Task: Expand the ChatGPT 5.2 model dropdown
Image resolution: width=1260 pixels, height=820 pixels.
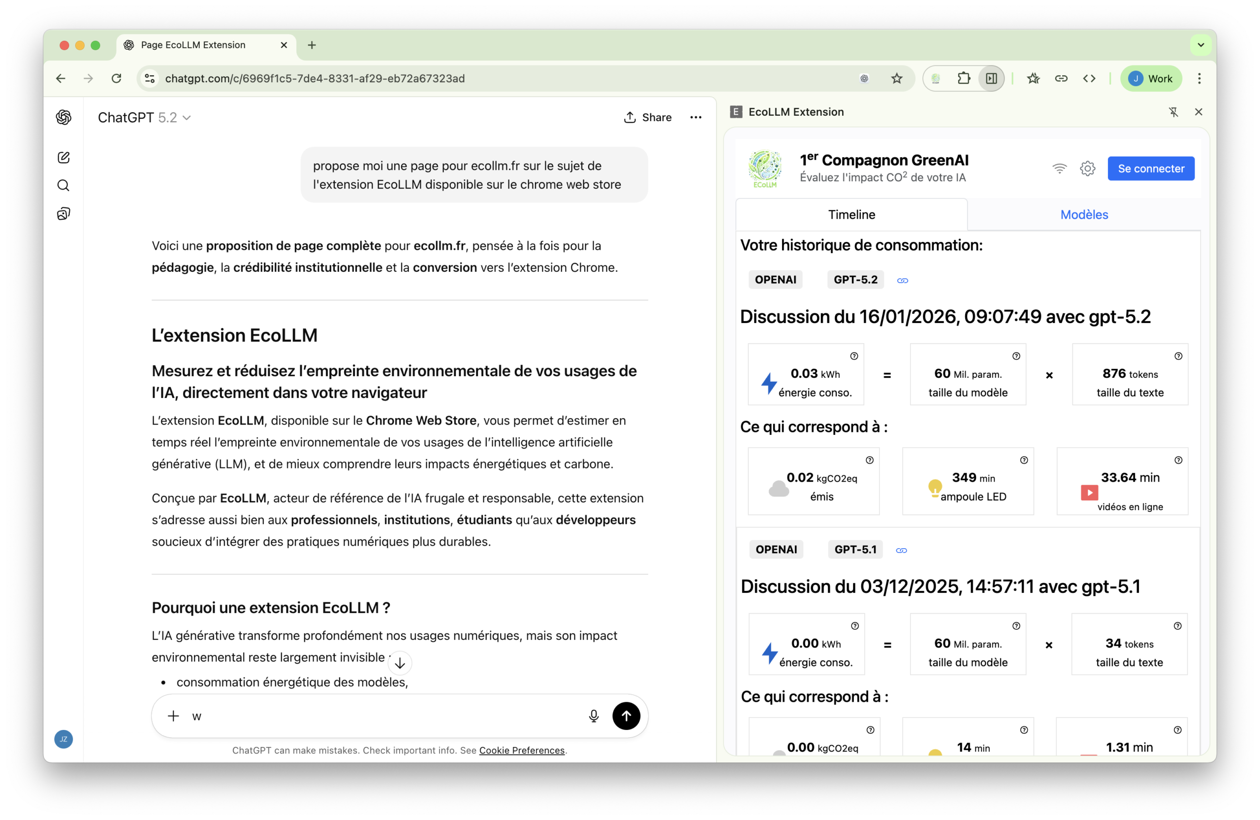Action: 144,118
